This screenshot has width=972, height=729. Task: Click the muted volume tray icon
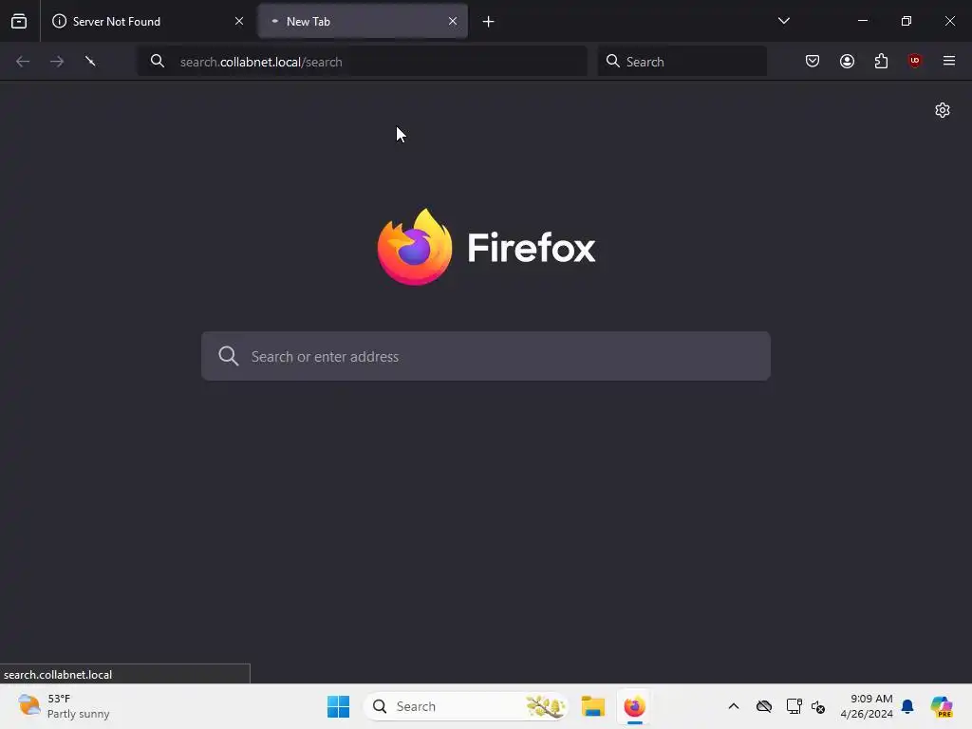point(818,706)
